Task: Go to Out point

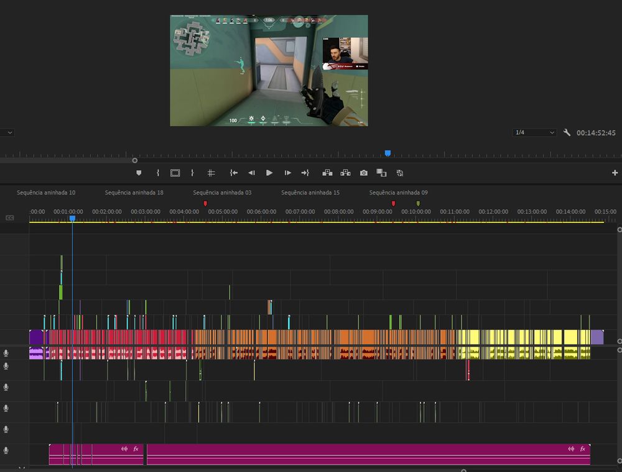Action: pyautogui.click(x=305, y=173)
